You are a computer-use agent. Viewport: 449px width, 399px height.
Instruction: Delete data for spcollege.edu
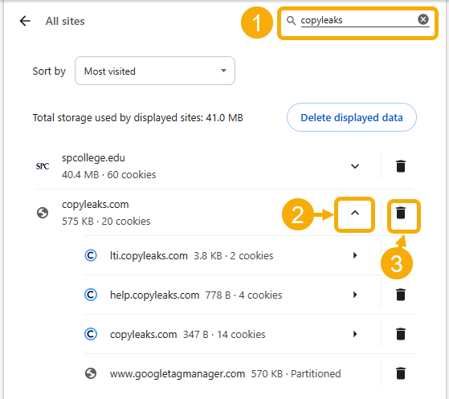[401, 166]
